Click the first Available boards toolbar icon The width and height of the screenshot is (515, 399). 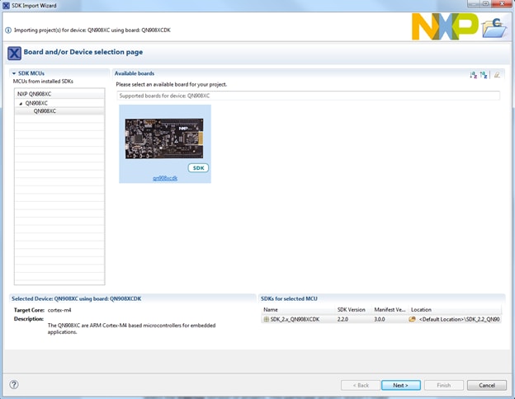474,74
